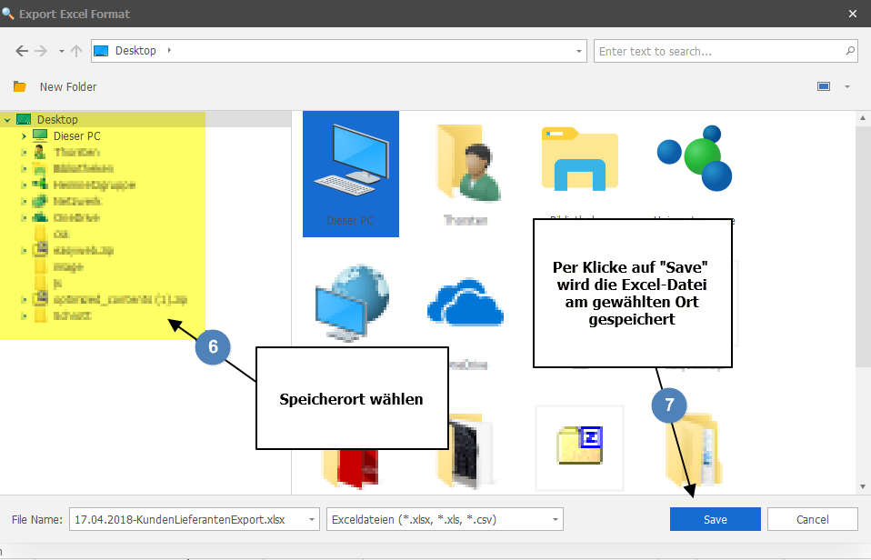The width and height of the screenshot is (871, 560).
Task: Click into the File Name field
Action: coord(187,519)
